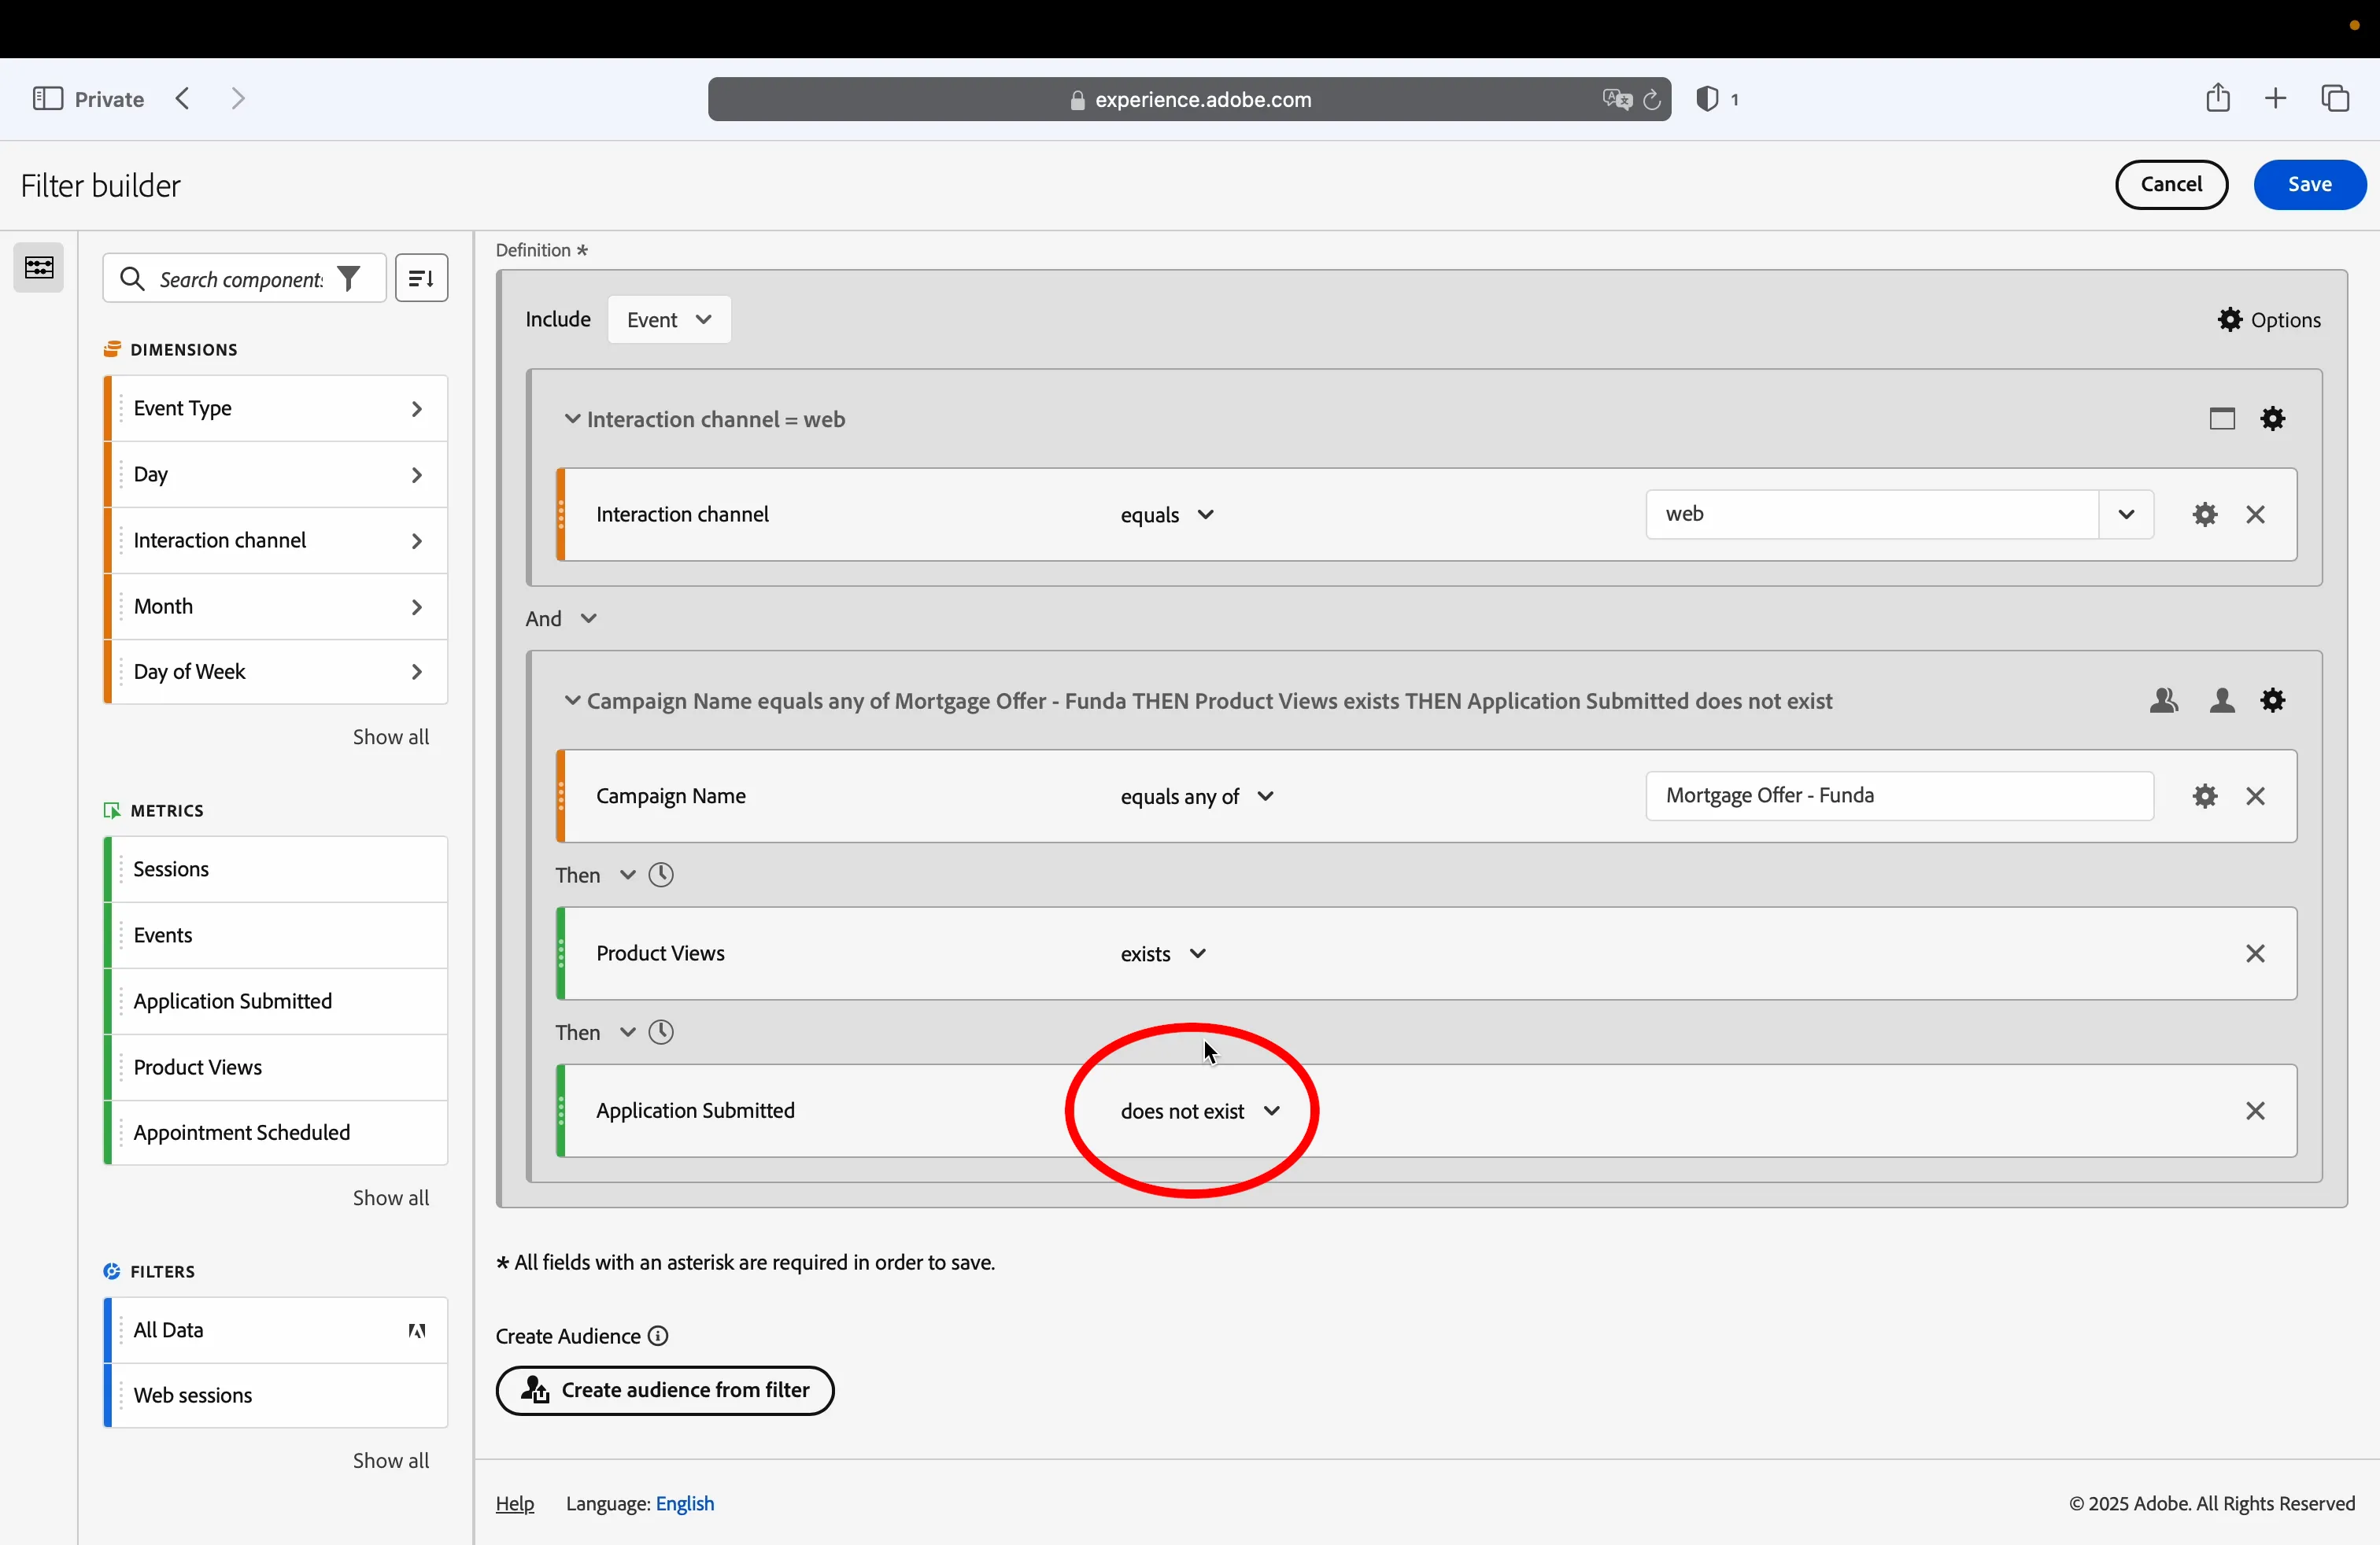The height and width of the screenshot is (1545, 2380).
Task: Collapse the Campaign Name sequence container
Action: [x=572, y=701]
